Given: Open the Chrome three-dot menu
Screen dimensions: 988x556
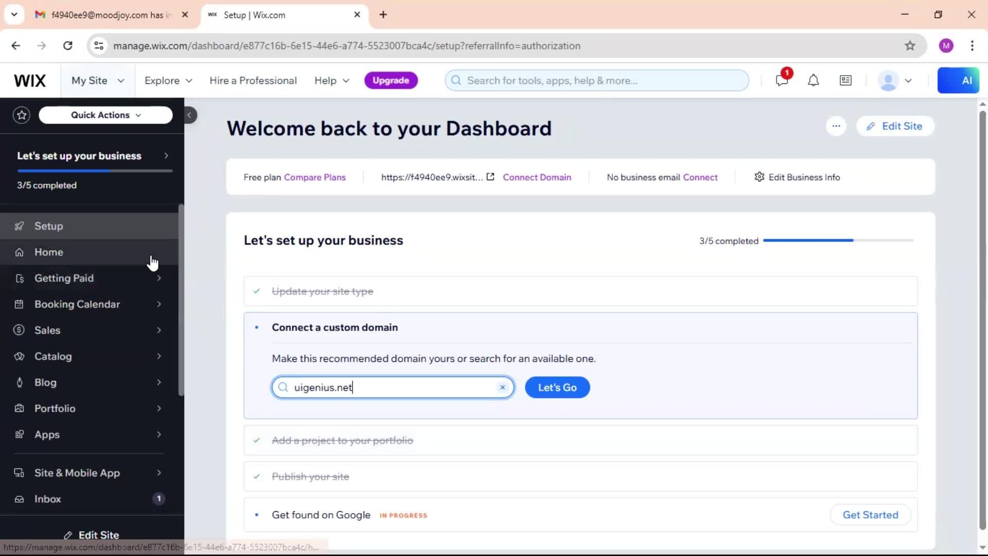Looking at the screenshot, I should tap(972, 46).
